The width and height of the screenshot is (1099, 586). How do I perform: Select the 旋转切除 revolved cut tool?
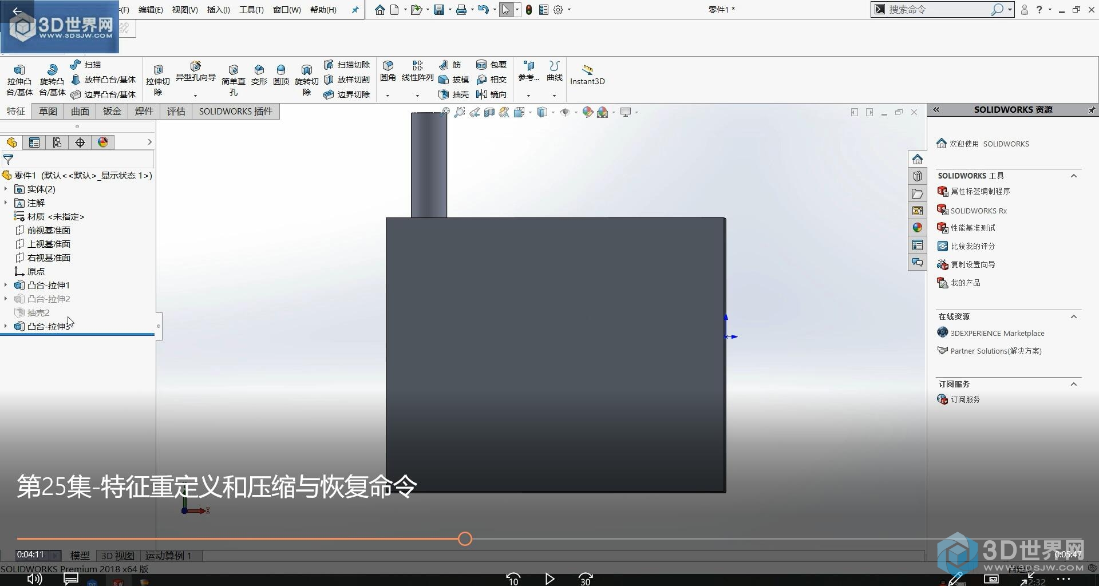[x=307, y=80]
